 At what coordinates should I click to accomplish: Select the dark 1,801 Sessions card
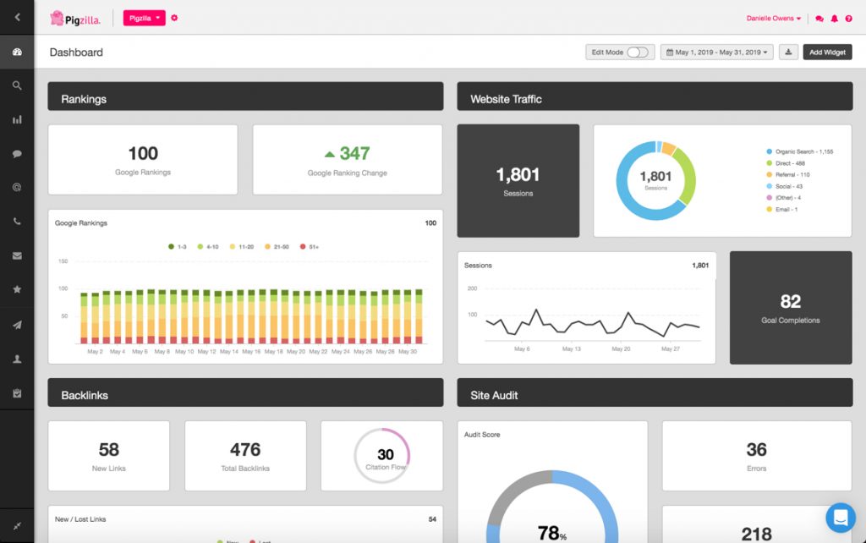click(518, 181)
